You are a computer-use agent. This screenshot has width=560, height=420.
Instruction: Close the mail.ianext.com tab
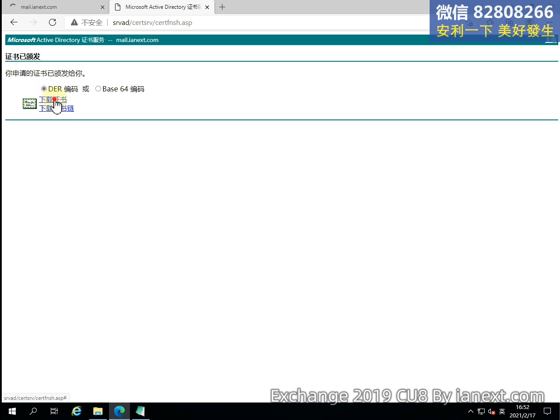(x=102, y=7)
